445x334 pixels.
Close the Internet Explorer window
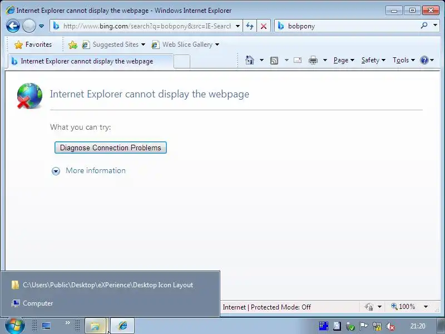click(431, 11)
